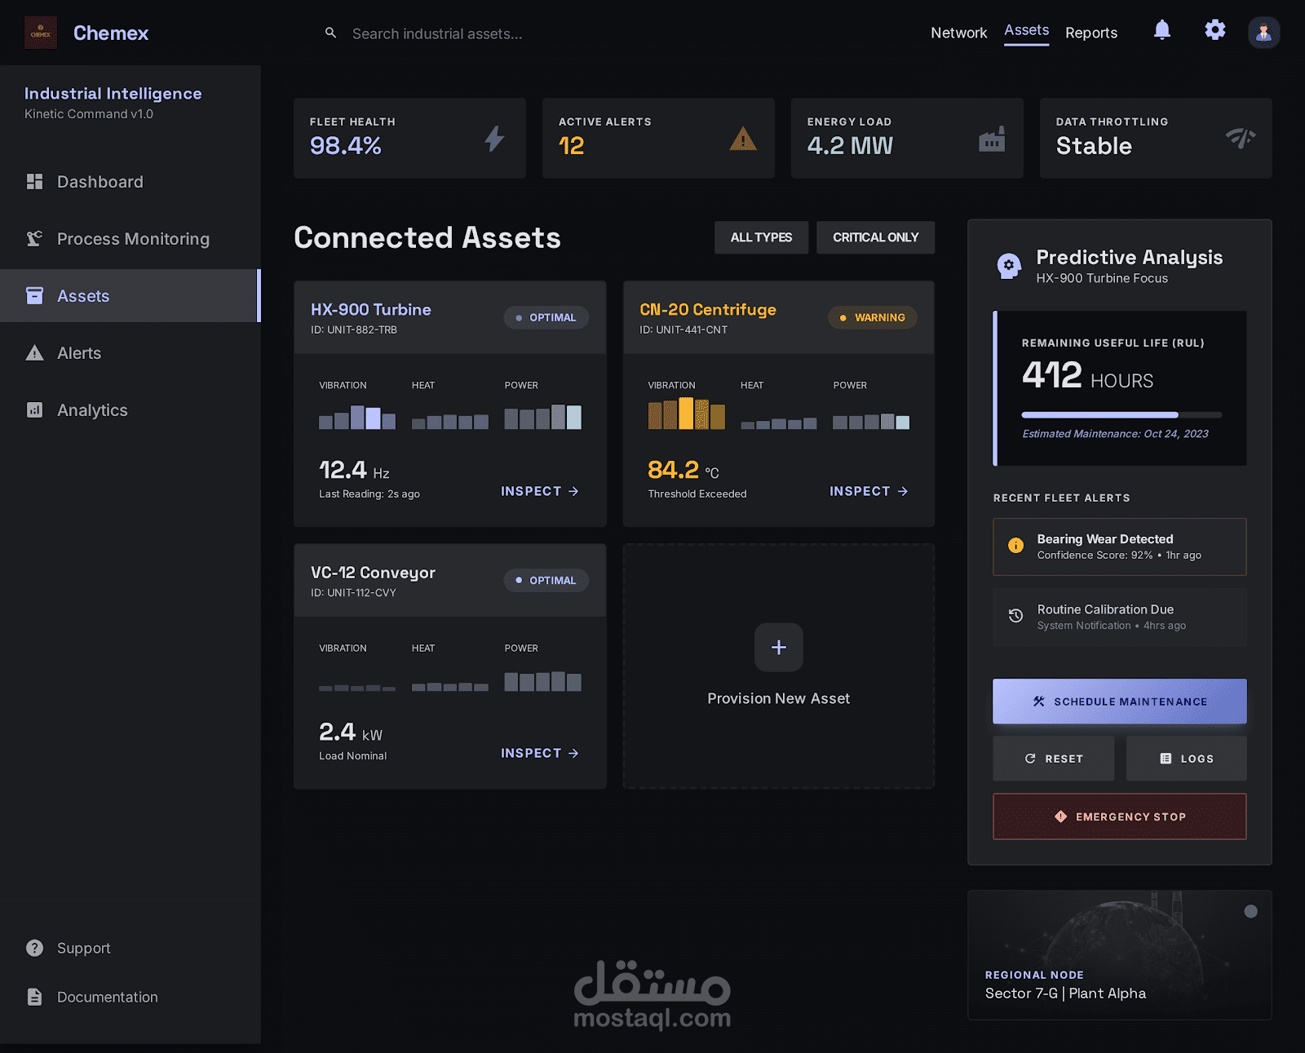Navigate to the Alerts section
1305x1053 pixels.
78,352
